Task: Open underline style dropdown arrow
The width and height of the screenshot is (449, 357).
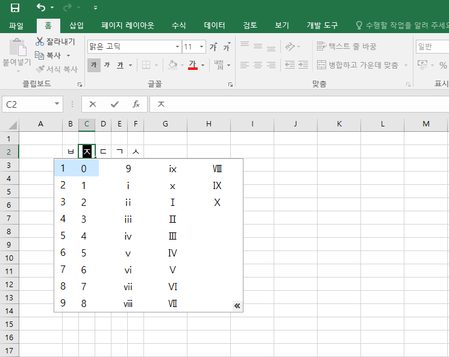Action: (x=131, y=65)
